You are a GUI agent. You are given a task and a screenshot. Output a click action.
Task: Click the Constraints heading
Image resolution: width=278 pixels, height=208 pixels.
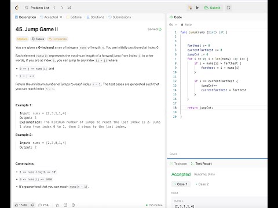tap(25, 164)
